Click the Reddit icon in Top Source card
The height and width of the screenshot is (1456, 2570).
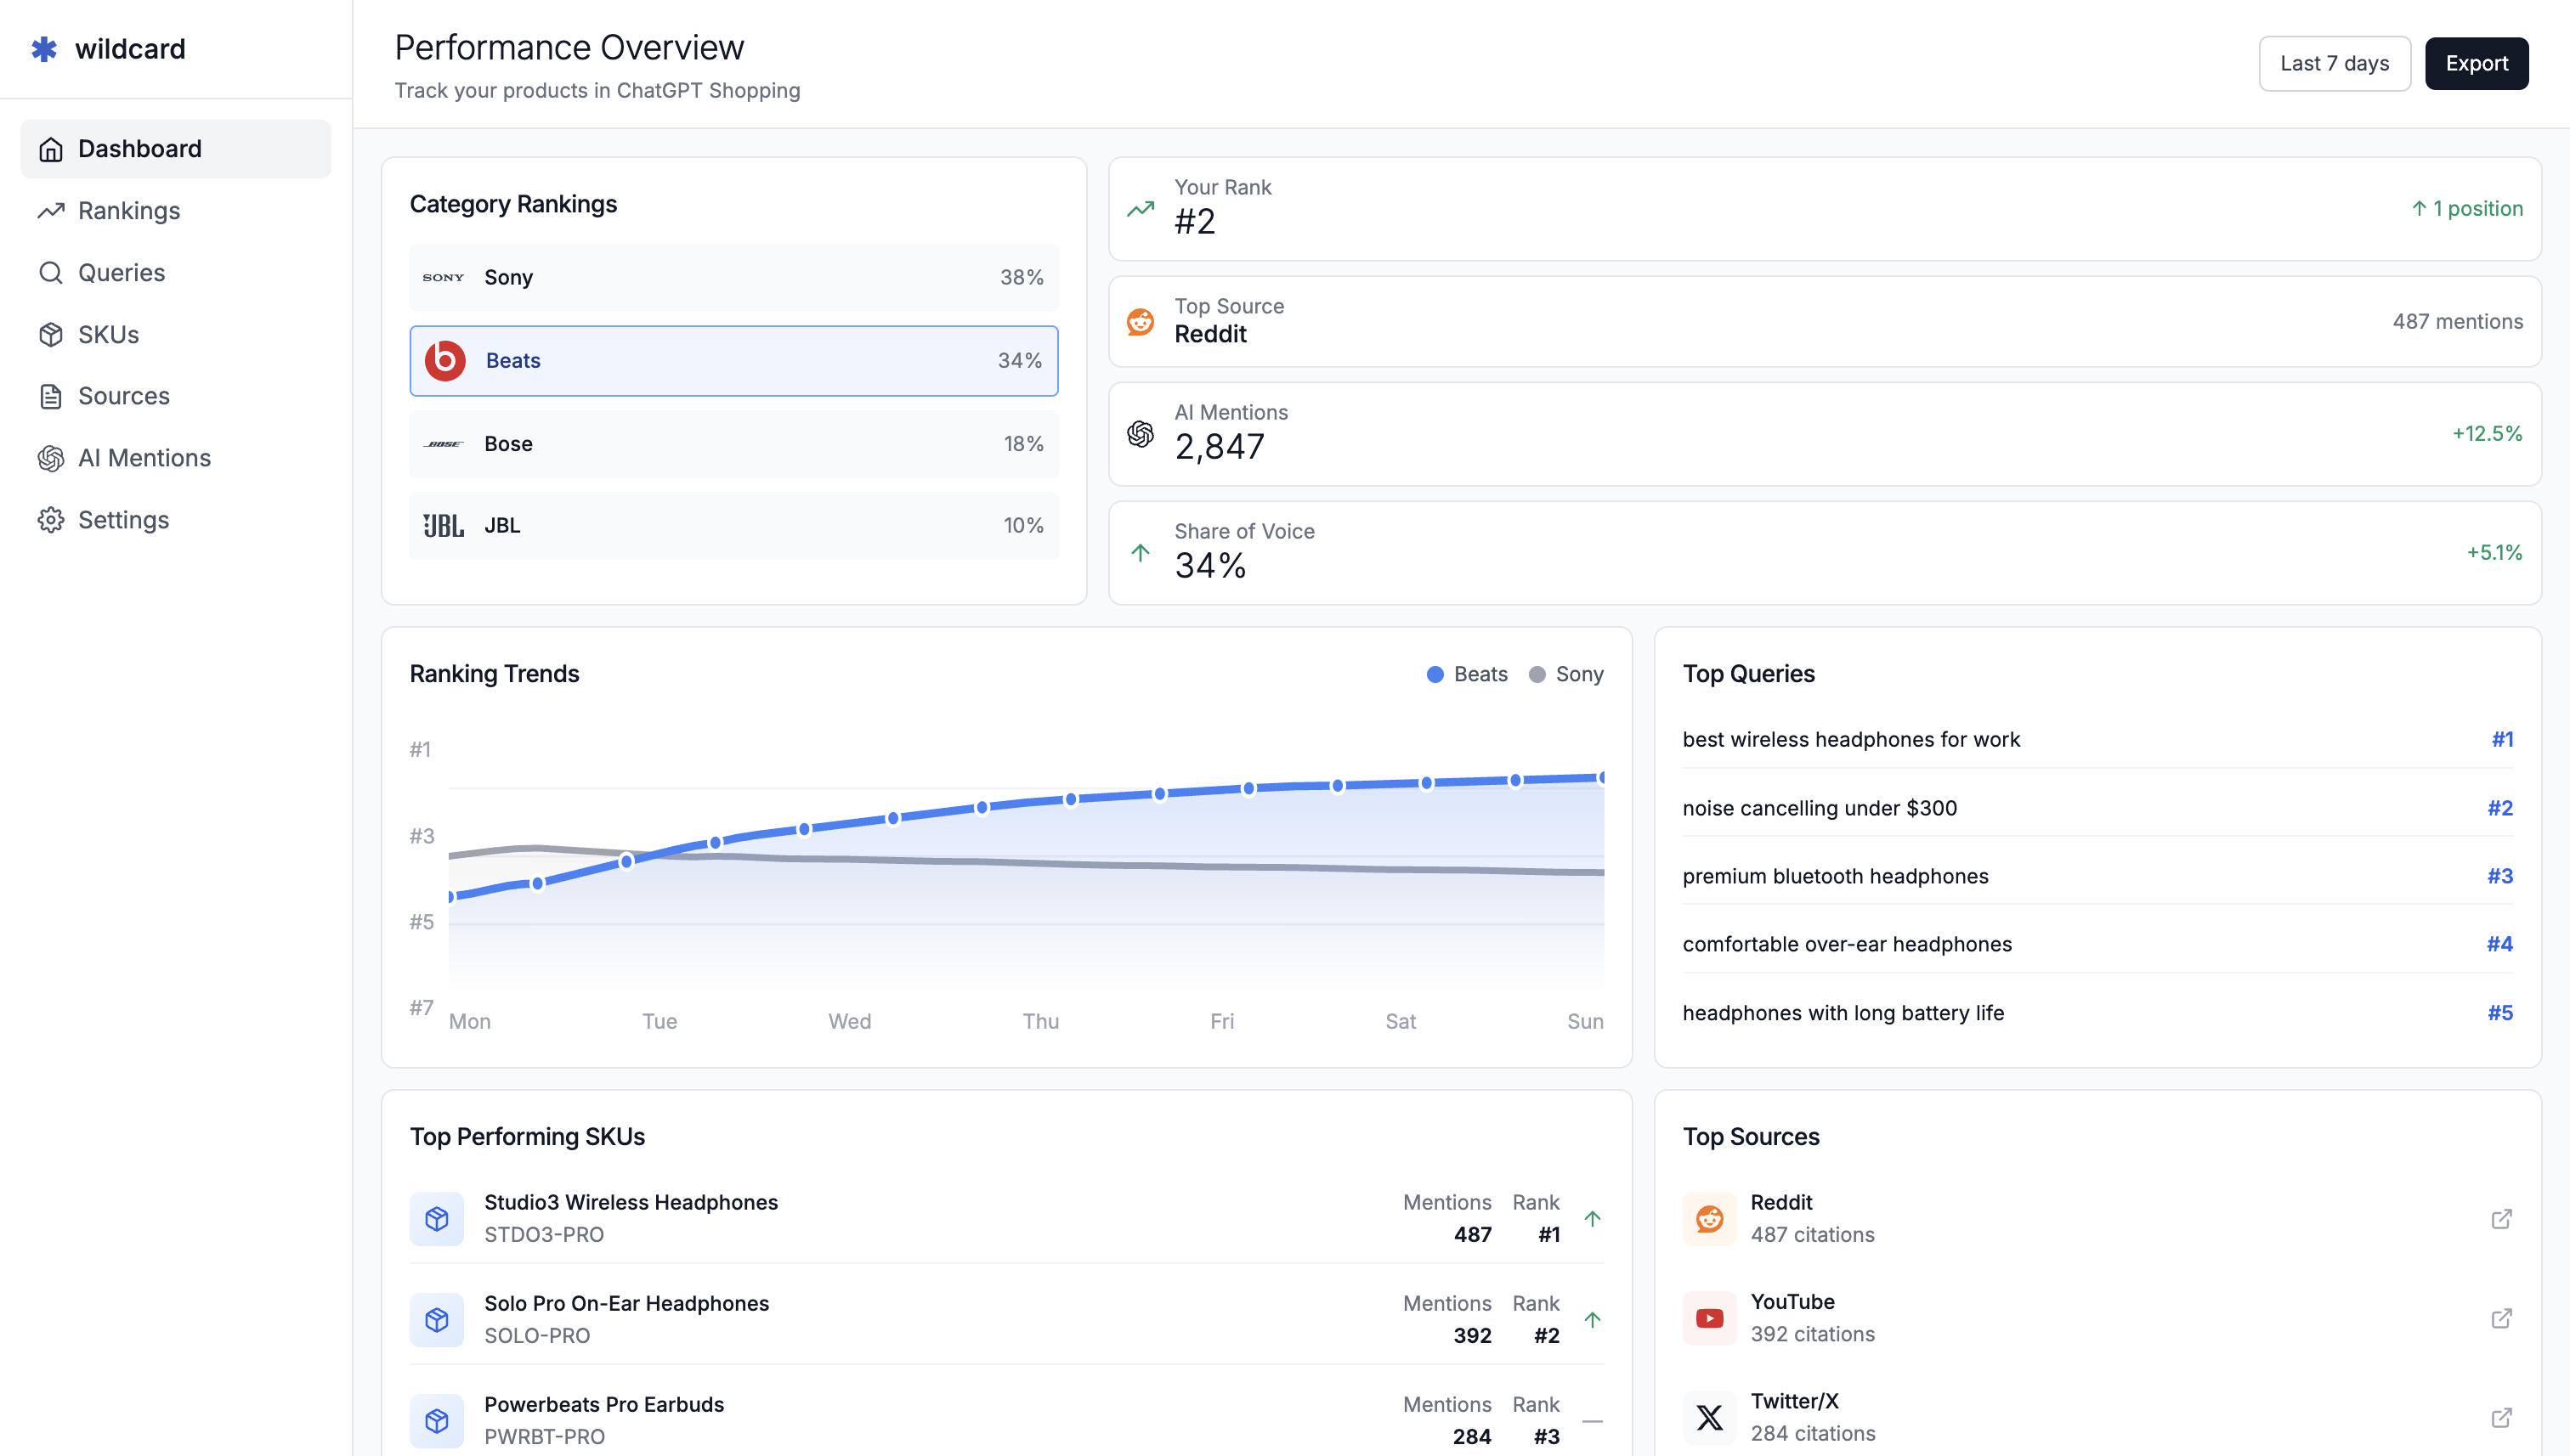pos(1141,322)
